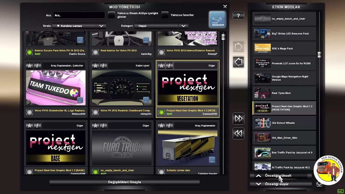Screen dimensions: 345x194
Task: Toggle status circle of Real Interior for Volvo FH 2012
Action: (95, 52)
